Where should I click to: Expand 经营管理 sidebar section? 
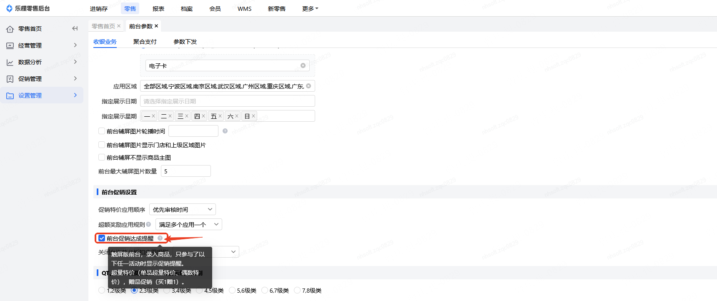point(75,45)
